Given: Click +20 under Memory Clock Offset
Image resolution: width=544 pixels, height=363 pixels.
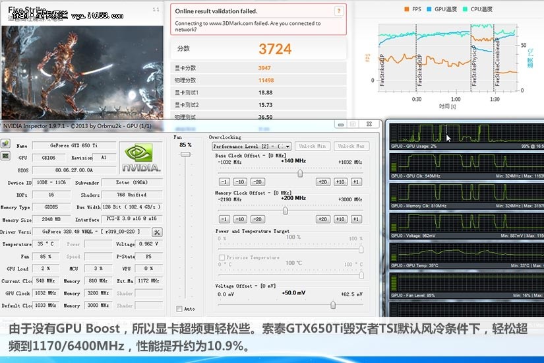Looking at the screenshot, I should [322, 219].
